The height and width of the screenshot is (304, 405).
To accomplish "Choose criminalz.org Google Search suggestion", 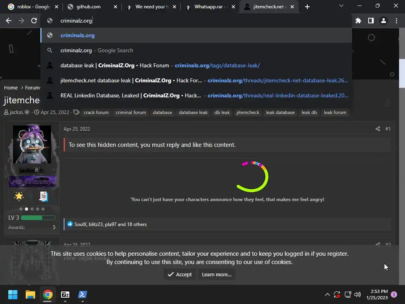I will [196, 50].
